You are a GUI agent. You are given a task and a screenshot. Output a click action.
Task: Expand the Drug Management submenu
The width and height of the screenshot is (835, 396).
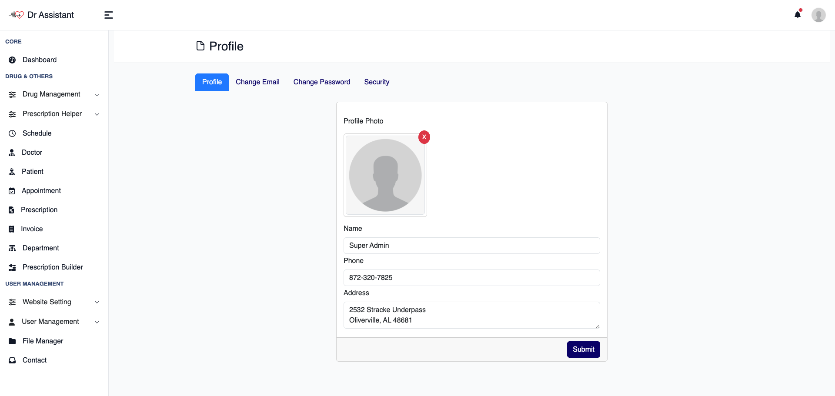tap(97, 95)
